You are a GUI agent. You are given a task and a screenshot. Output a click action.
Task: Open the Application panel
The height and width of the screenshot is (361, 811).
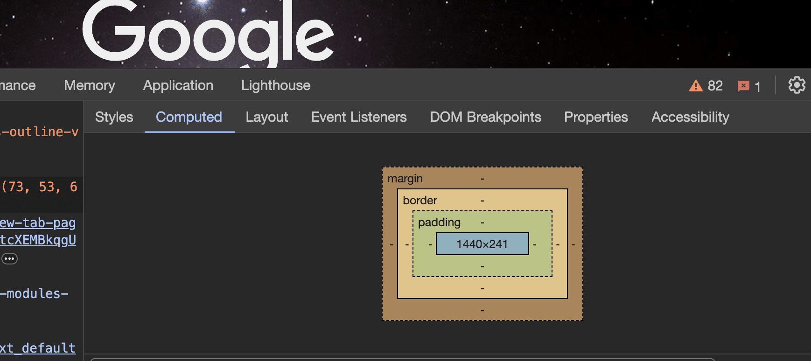pyautogui.click(x=178, y=85)
